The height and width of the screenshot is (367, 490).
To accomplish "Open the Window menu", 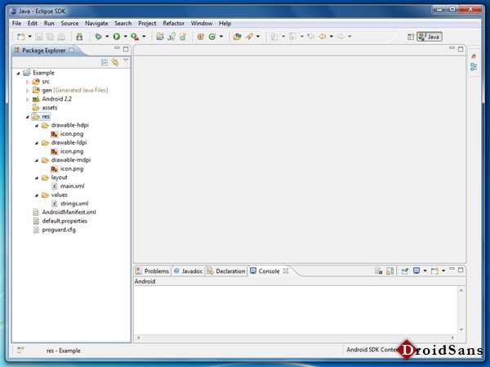I will (202, 23).
